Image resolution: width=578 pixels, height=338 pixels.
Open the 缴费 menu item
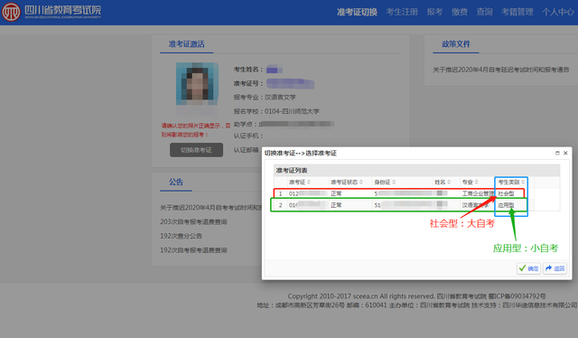tap(460, 12)
